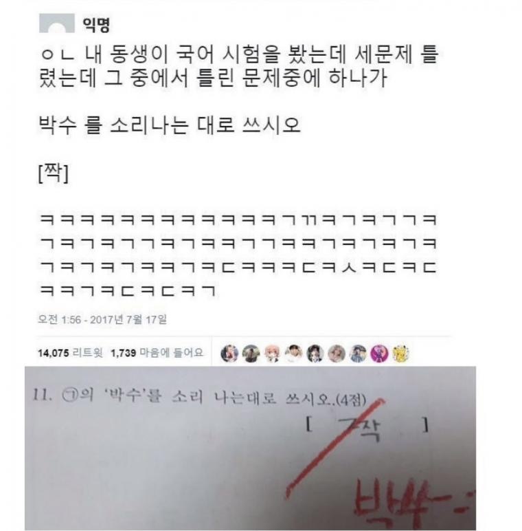Image resolution: width=522 pixels, height=531 pixels.
Task: Open the Pikachu liker avatar
Action: [x=400, y=354]
